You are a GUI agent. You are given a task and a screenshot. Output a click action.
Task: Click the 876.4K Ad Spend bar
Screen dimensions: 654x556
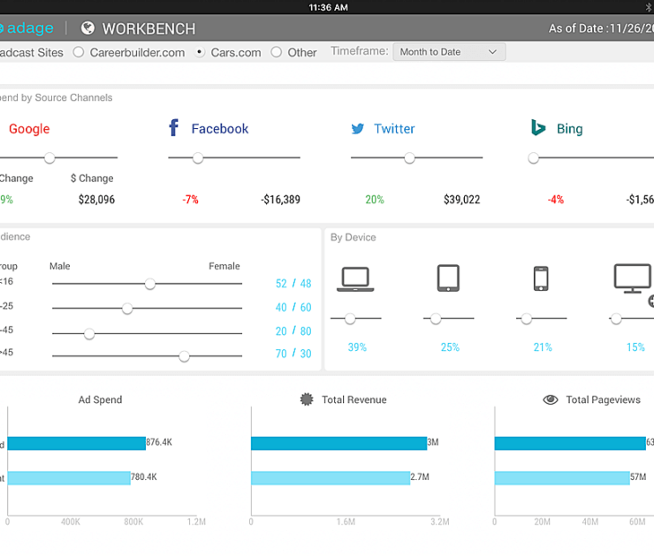77,444
